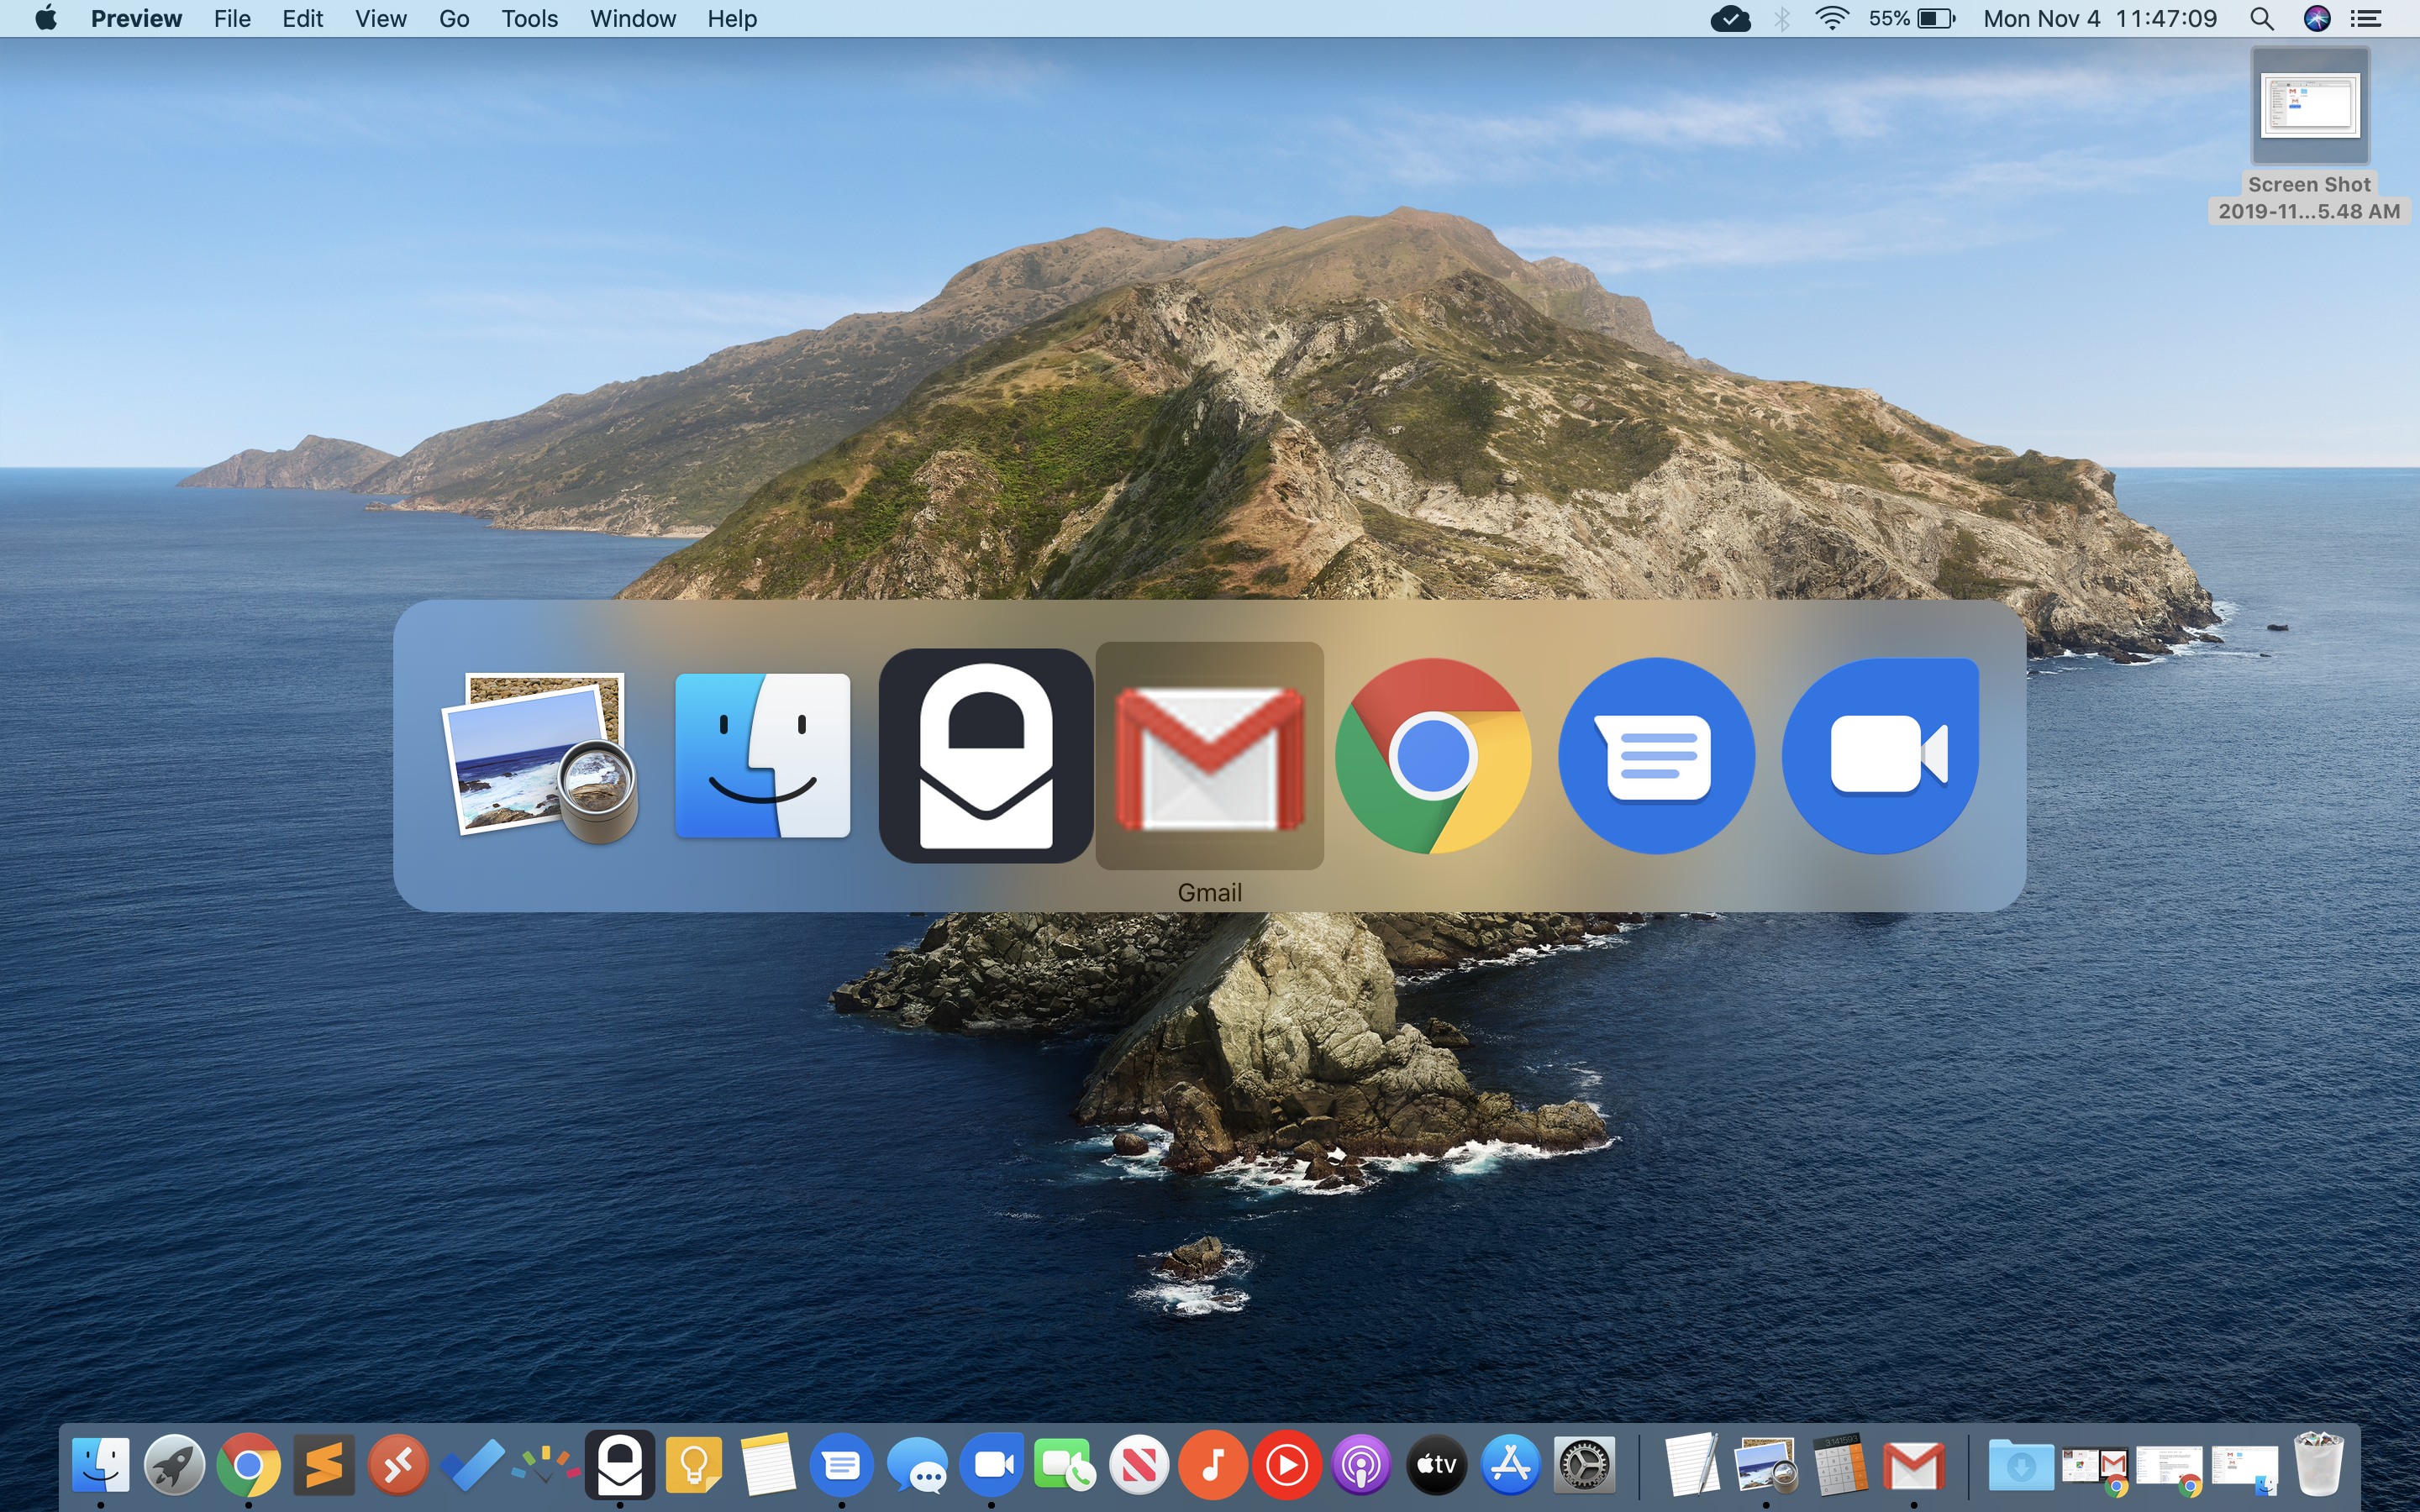Viewport: 2420px width, 1512px height.
Task: Open the Trash in the Dock
Action: [x=2319, y=1466]
